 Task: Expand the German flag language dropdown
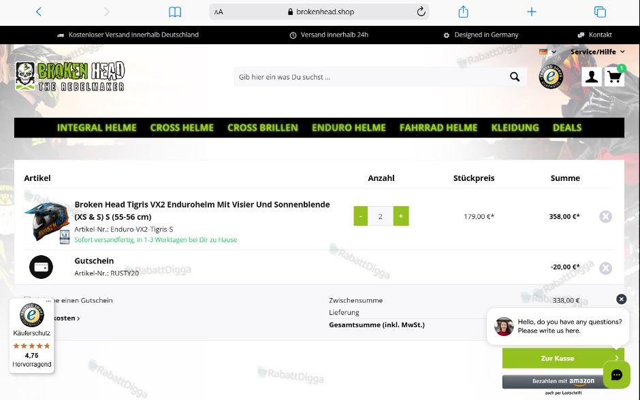click(547, 52)
